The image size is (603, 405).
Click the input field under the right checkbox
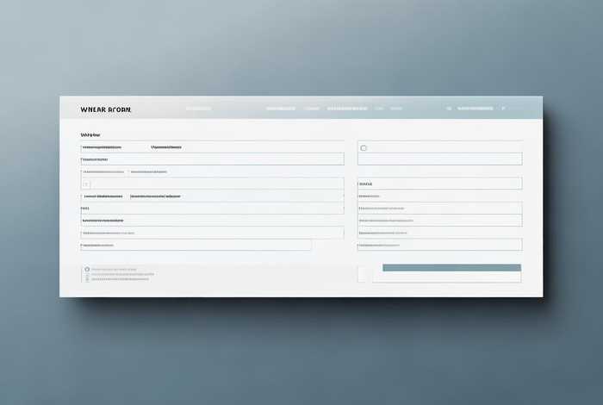point(439,159)
